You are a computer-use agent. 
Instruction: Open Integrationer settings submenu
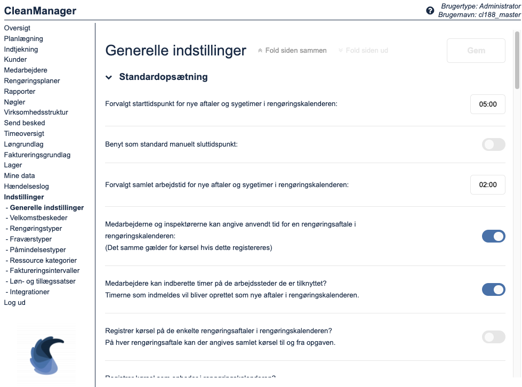[x=30, y=292]
